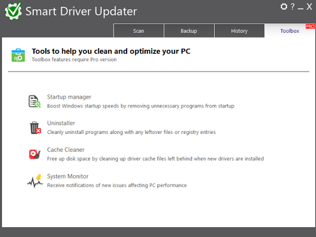
Task: Open the Startup manager tool
Action: [69, 97]
